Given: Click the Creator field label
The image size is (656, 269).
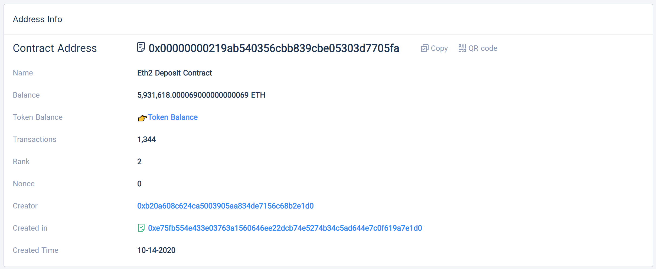Looking at the screenshot, I should (25, 206).
